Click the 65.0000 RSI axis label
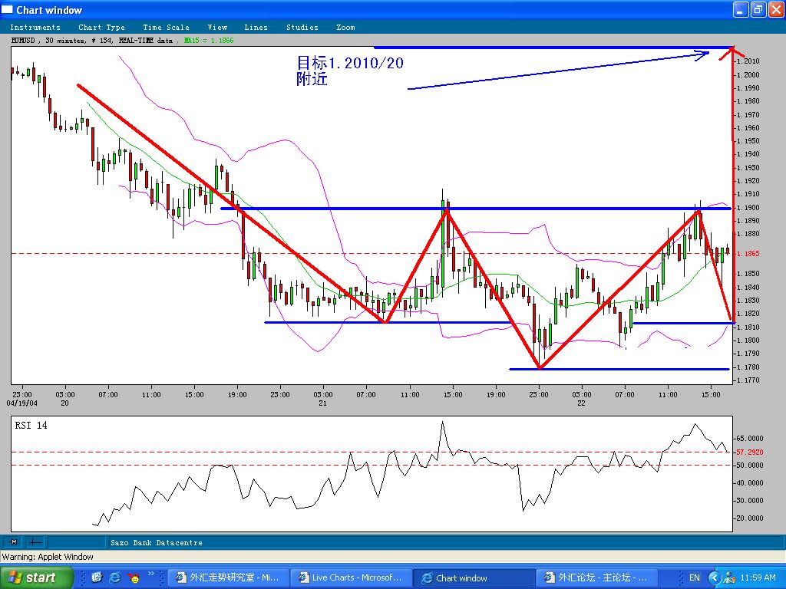The image size is (786, 589). 749,438
